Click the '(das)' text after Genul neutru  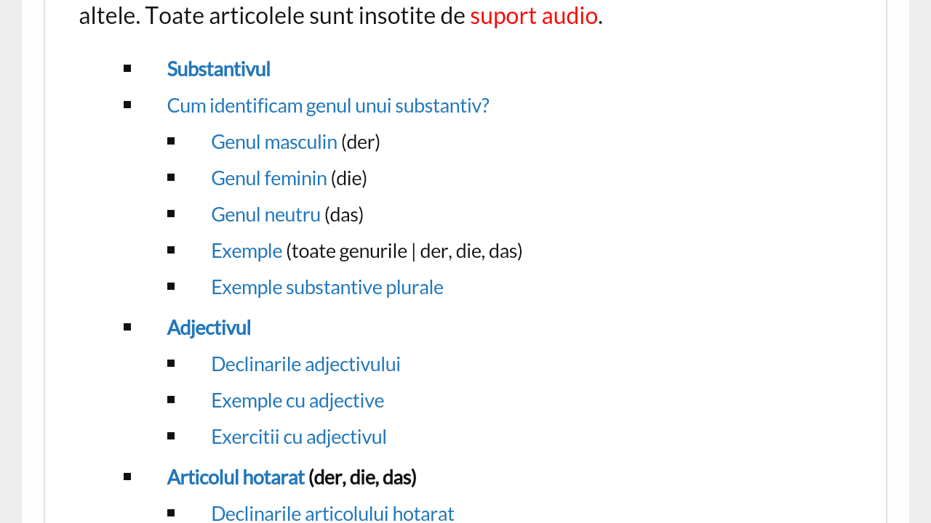pos(344,214)
